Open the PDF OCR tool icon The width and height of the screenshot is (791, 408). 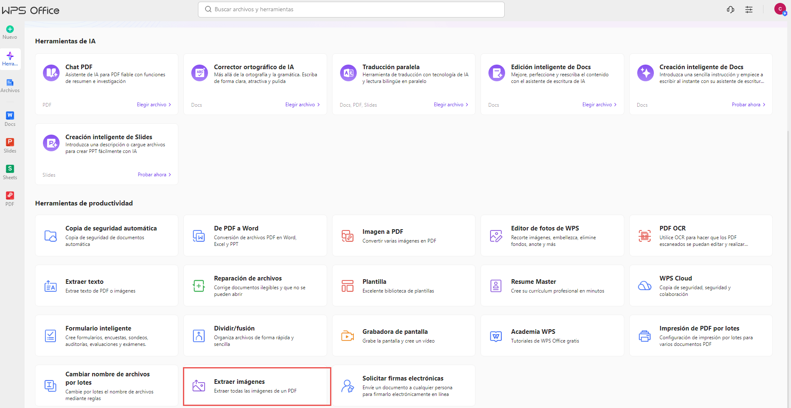(x=645, y=236)
